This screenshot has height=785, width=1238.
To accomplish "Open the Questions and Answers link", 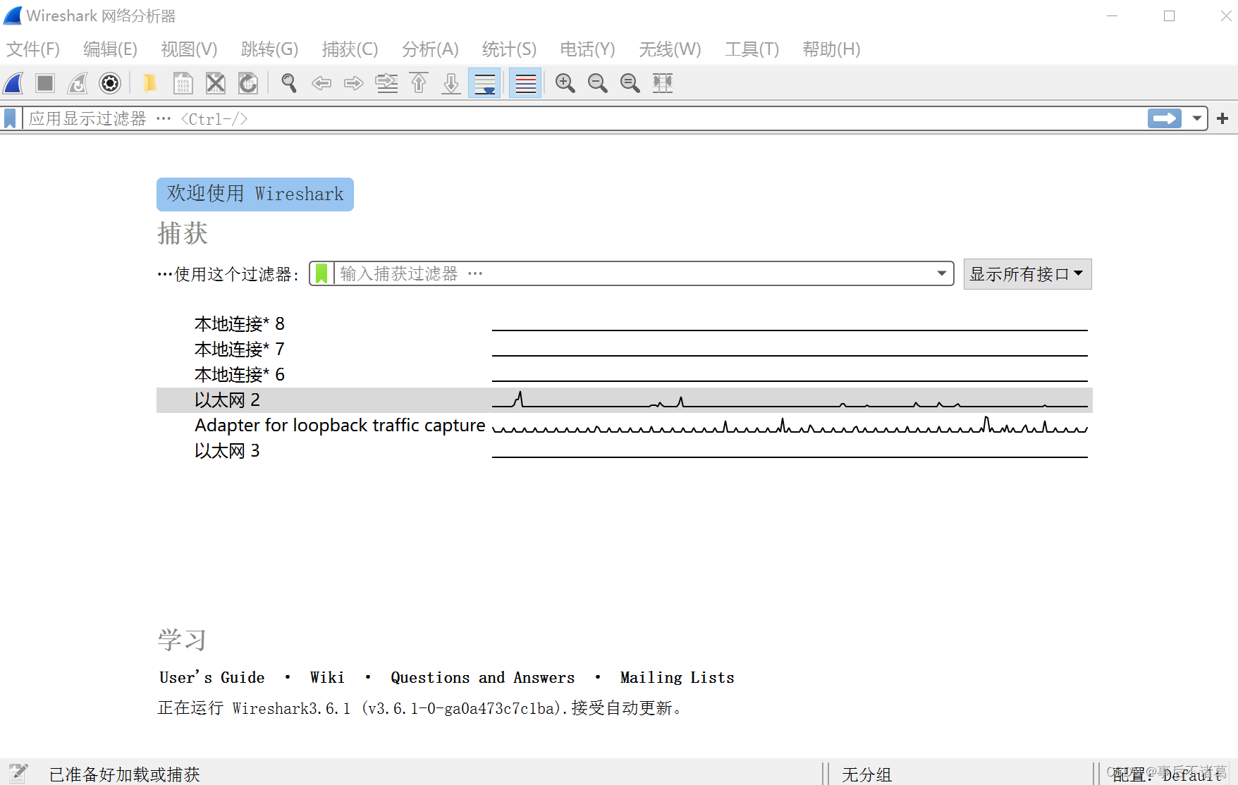I will pos(483,677).
